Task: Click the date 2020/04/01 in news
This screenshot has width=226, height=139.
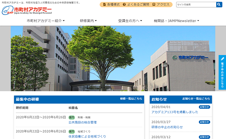Action: click(161, 107)
